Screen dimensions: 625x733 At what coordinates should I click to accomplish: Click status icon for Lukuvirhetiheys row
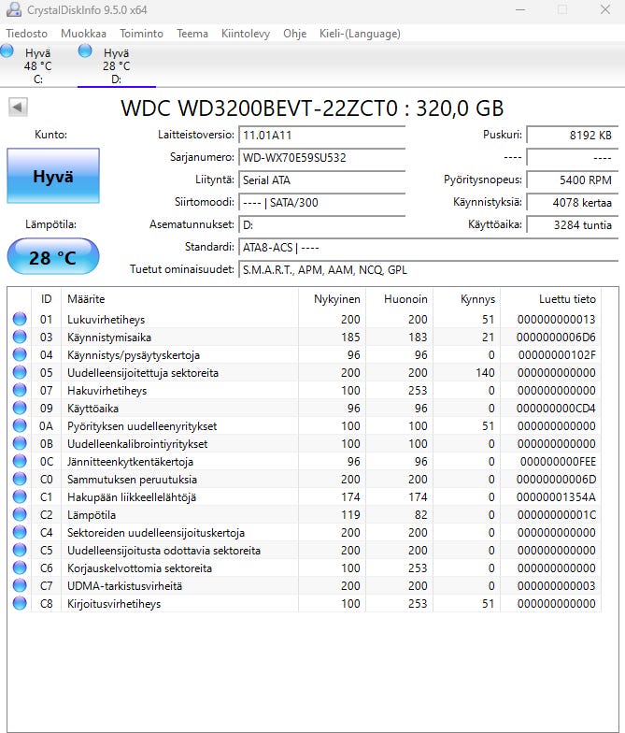click(20, 319)
